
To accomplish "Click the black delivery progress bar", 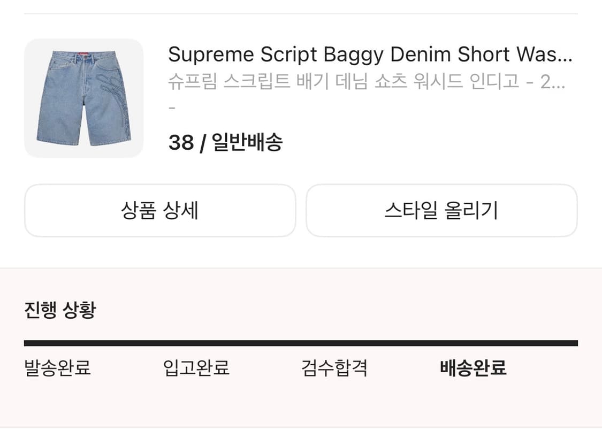I will click(301, 343).
